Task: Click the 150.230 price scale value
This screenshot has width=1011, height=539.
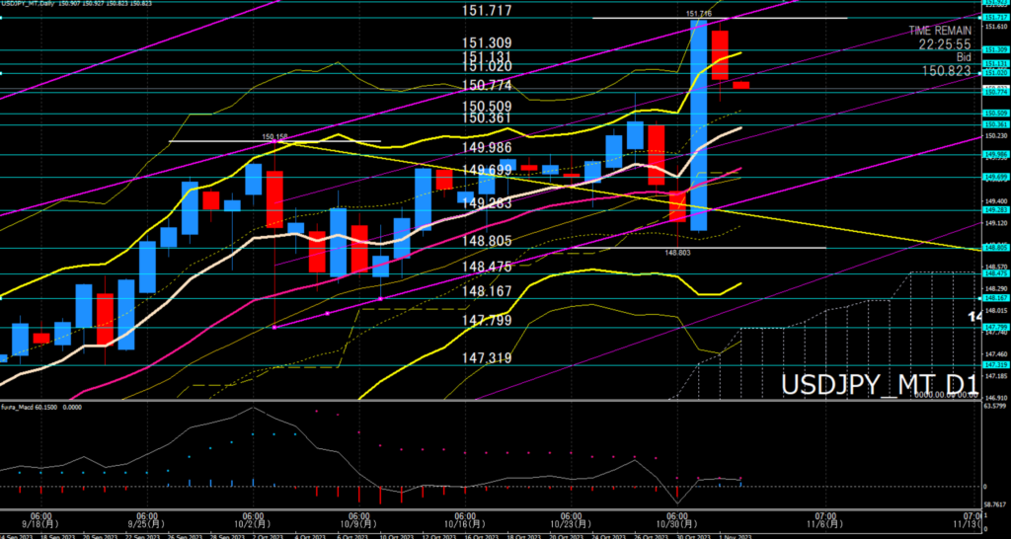Action: tap(994, 136)
